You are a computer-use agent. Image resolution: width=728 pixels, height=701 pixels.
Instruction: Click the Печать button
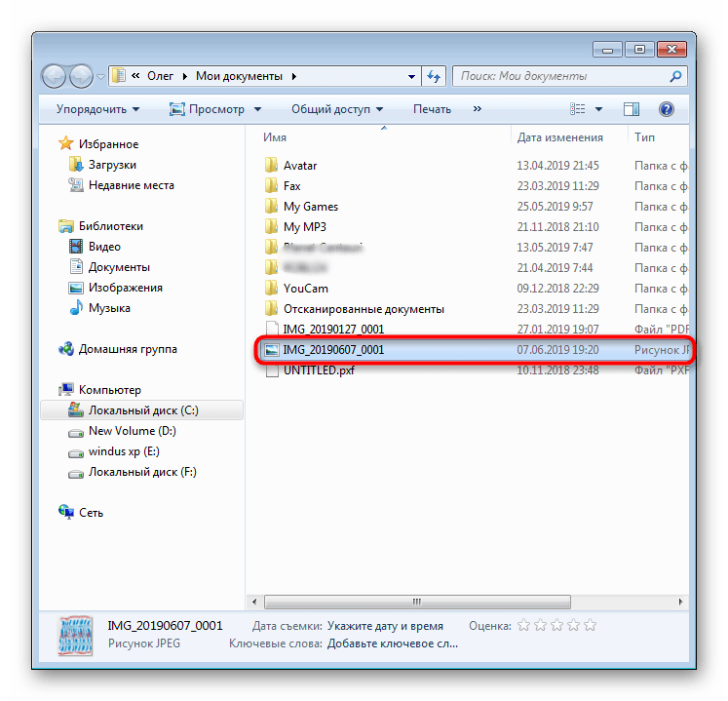(432, 109)
